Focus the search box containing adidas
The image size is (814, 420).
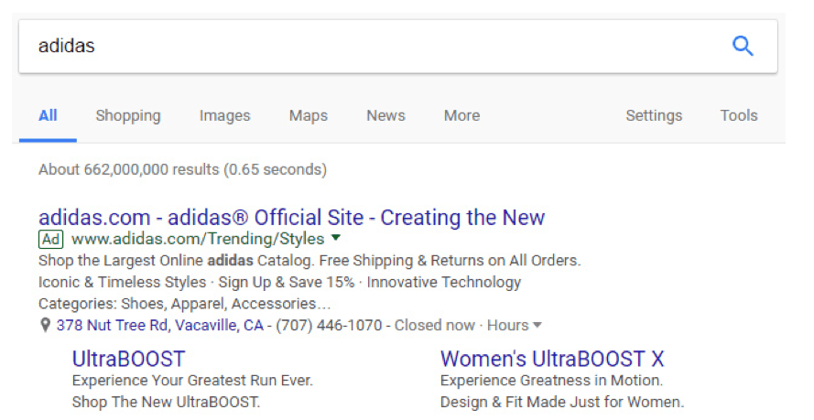point(366,47)
